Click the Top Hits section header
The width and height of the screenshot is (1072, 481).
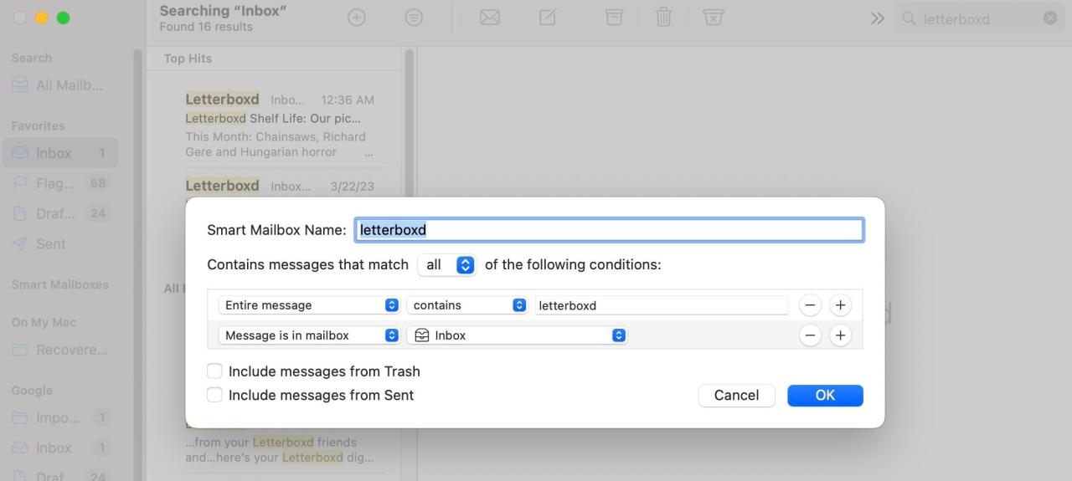point(188,59)
